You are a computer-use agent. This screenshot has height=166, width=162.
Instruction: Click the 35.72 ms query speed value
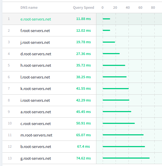click(83, 65)
